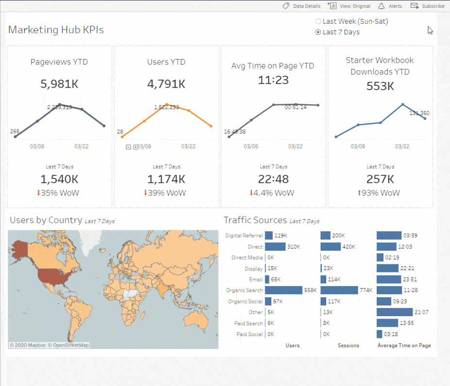Click the OpenStreetMap attribution link
The height and width of the screenshot is (386, 450).
68,345
